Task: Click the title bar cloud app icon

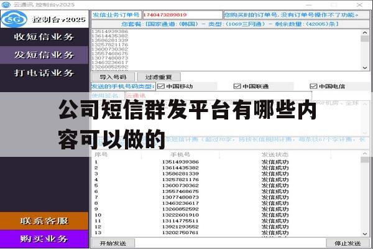Action: (6, 4)
